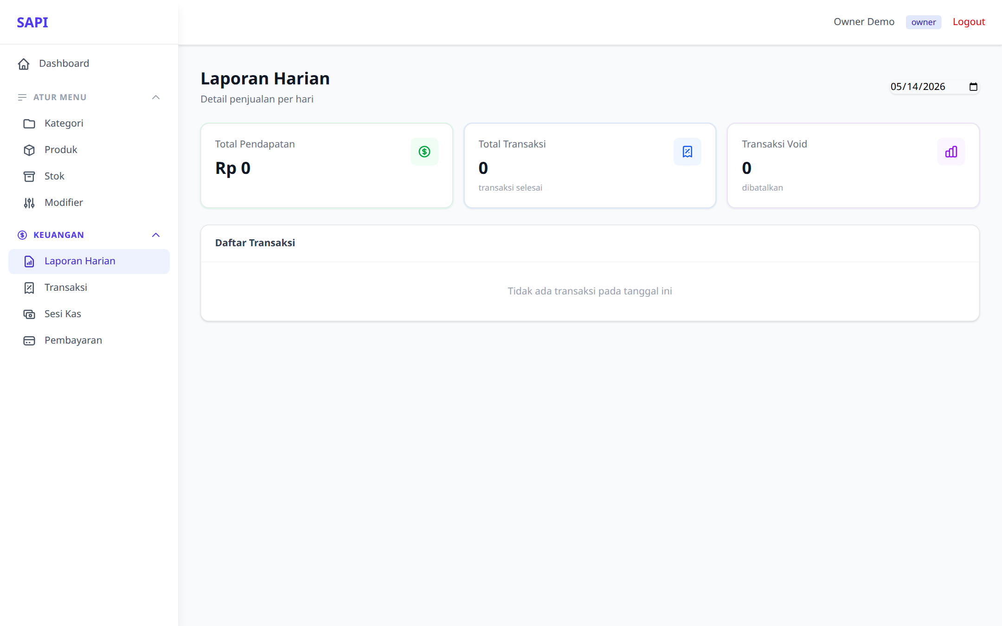This screenshot has width=1002, height=626.
Task: Click the Keuangan section header
Action: [x=89, y=235]
